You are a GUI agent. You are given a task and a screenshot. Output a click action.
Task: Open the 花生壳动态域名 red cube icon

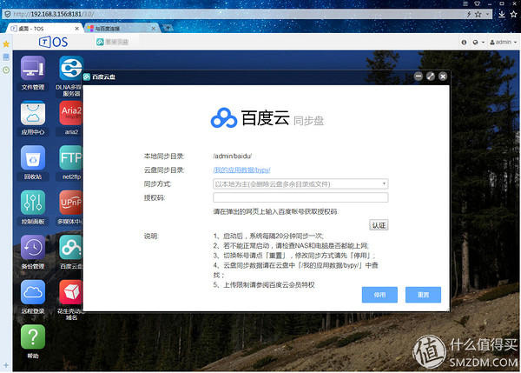[71, 292]
